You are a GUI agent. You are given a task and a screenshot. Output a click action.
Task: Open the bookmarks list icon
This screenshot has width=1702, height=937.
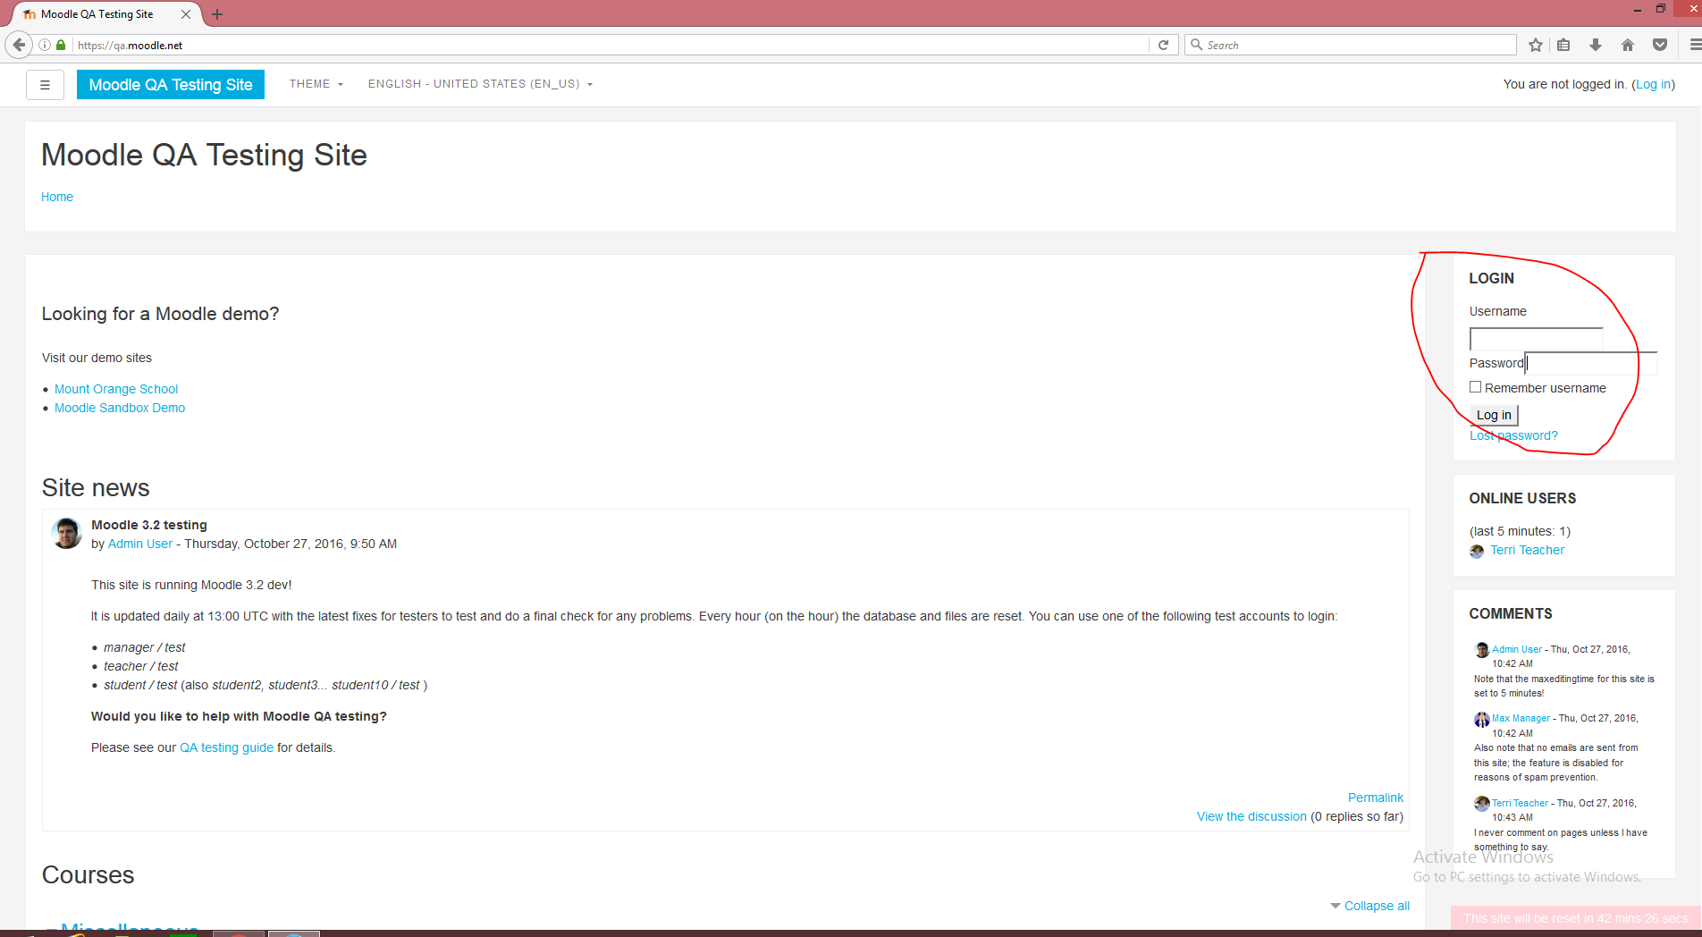1563,45
